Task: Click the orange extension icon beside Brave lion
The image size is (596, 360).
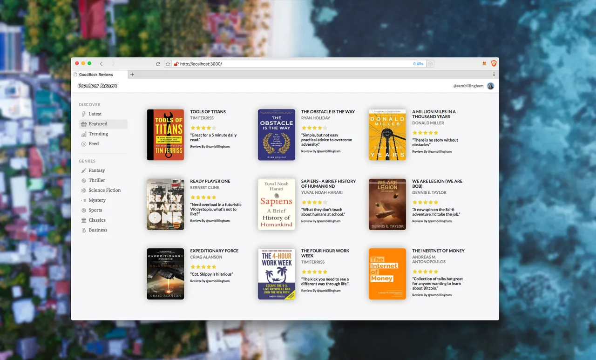Action: click(x=484, y=63)
